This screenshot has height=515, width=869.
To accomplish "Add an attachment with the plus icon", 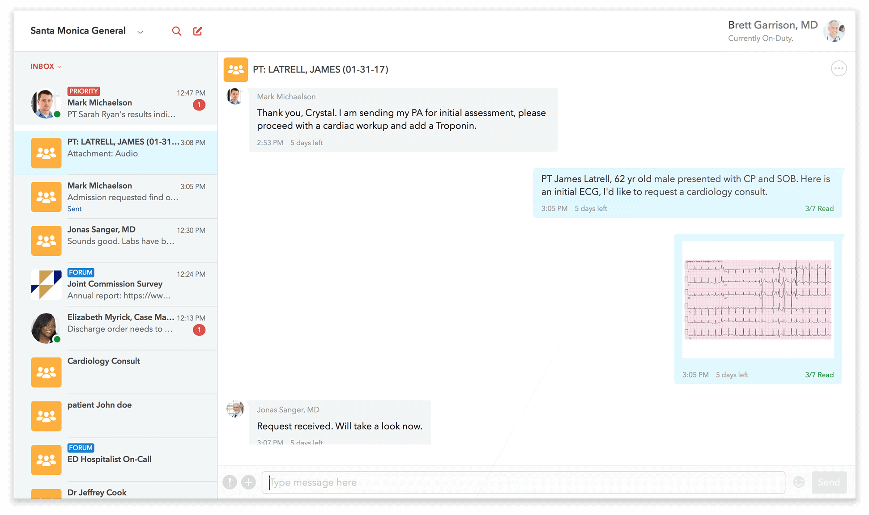I will click(248, 482).
